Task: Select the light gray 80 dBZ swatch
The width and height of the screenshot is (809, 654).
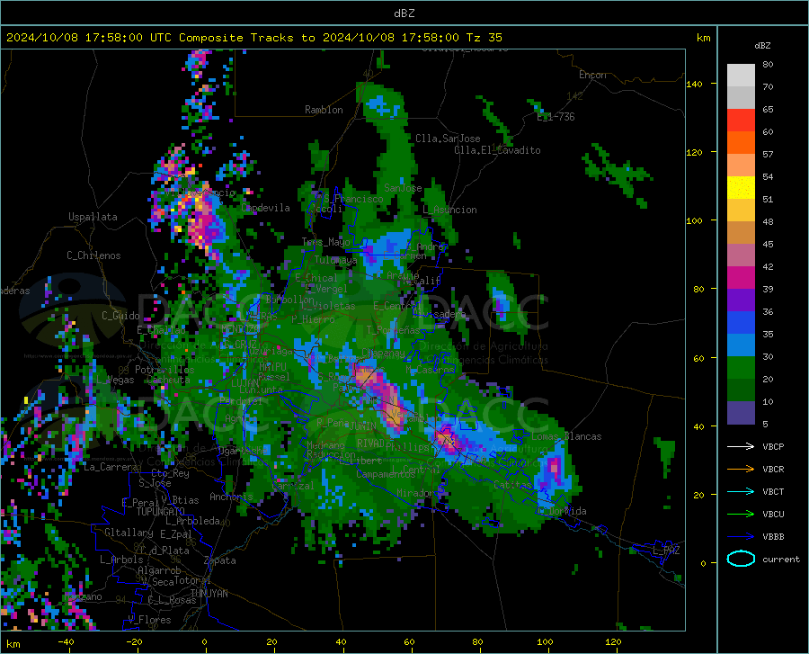Action: tap(741, 76)
